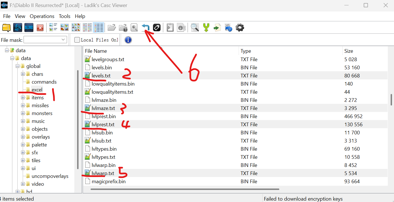The width and height of the screenshot is (394, 202).
Task: Sort by the Size column header
Action: point(365,51)
